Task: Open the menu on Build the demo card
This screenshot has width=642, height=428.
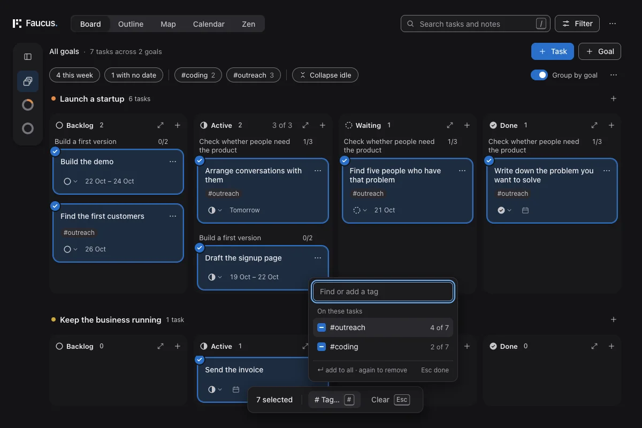Action: (173, 162)
